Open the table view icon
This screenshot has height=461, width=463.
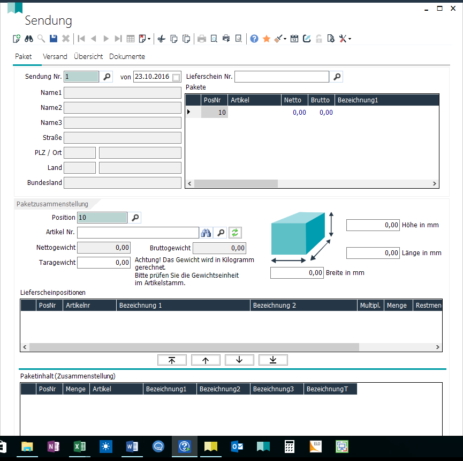click(131, 39)
